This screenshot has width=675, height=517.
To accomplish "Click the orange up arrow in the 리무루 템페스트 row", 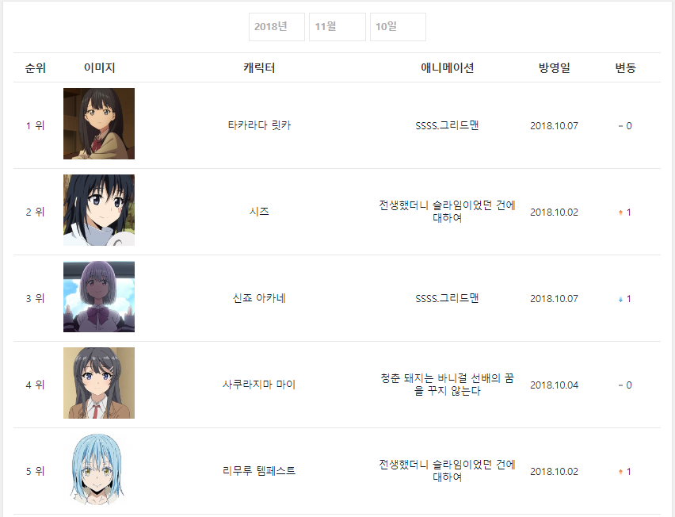I will tap(620, 472).
